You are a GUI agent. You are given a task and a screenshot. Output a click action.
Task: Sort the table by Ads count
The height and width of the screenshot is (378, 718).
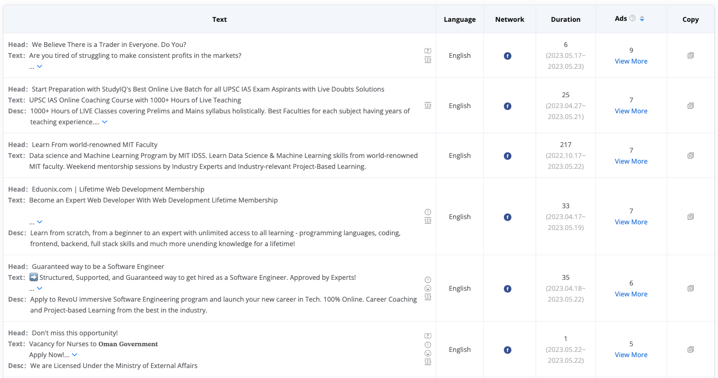642,19
